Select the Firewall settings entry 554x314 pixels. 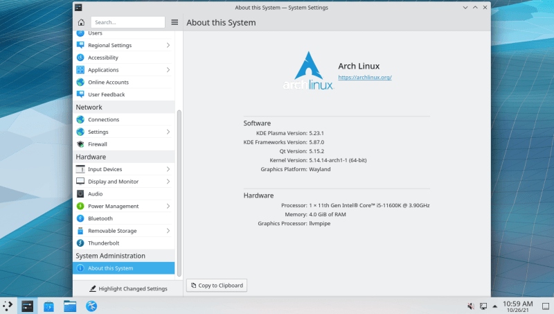[98, 144]
